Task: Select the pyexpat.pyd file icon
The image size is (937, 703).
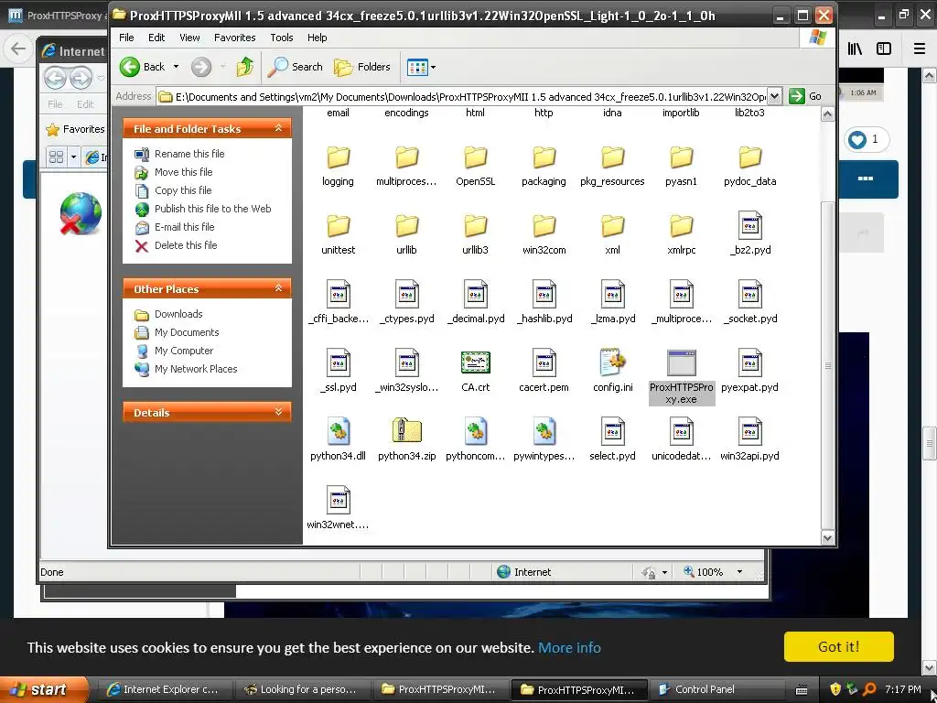Action: [750, 362]
